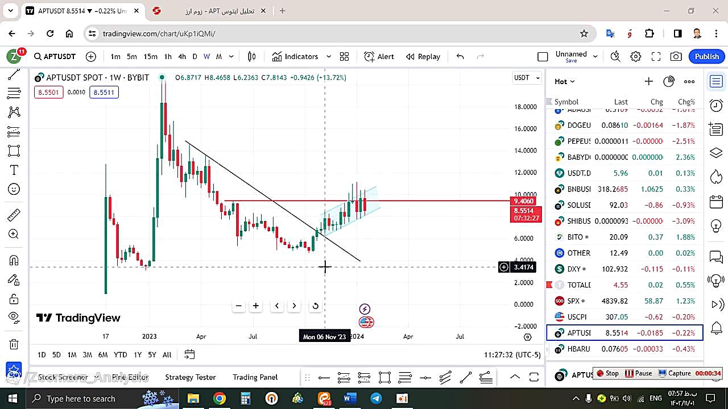Open the Pine Editor tab
The width and height of the screenshot is (728, 409).
coord(130,377)
